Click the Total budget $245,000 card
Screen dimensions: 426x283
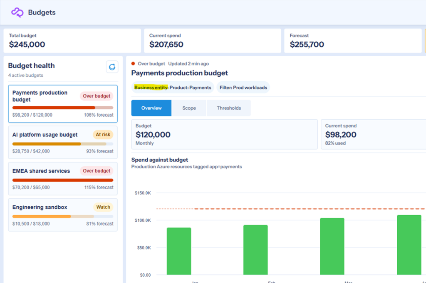[72, 41]
